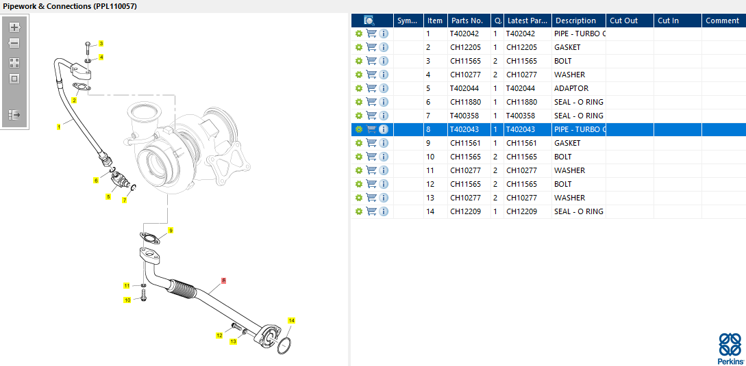Click the gear icon for item 6 CH11880
Screen dimensions: 746x366
tap(359, 102)
